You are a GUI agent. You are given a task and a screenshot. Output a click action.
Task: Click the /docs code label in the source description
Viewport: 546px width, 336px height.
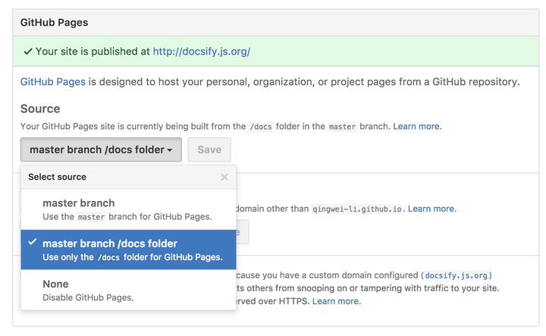coord(260,127)
